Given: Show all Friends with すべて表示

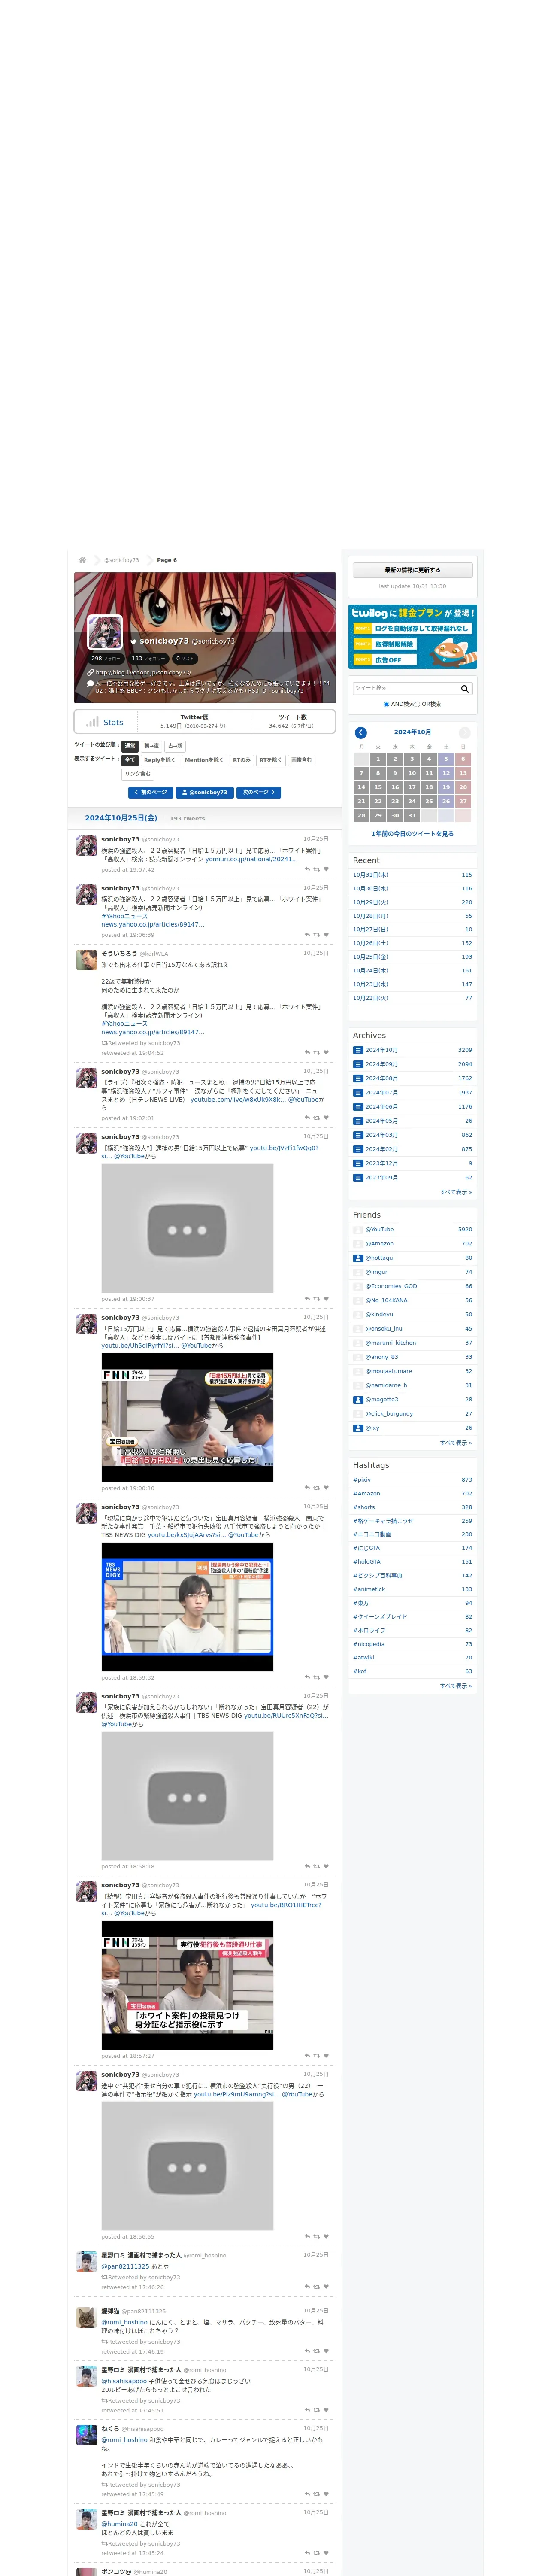Looking at the screenshot, I should pyautogui.click(x=456, y=1443).
